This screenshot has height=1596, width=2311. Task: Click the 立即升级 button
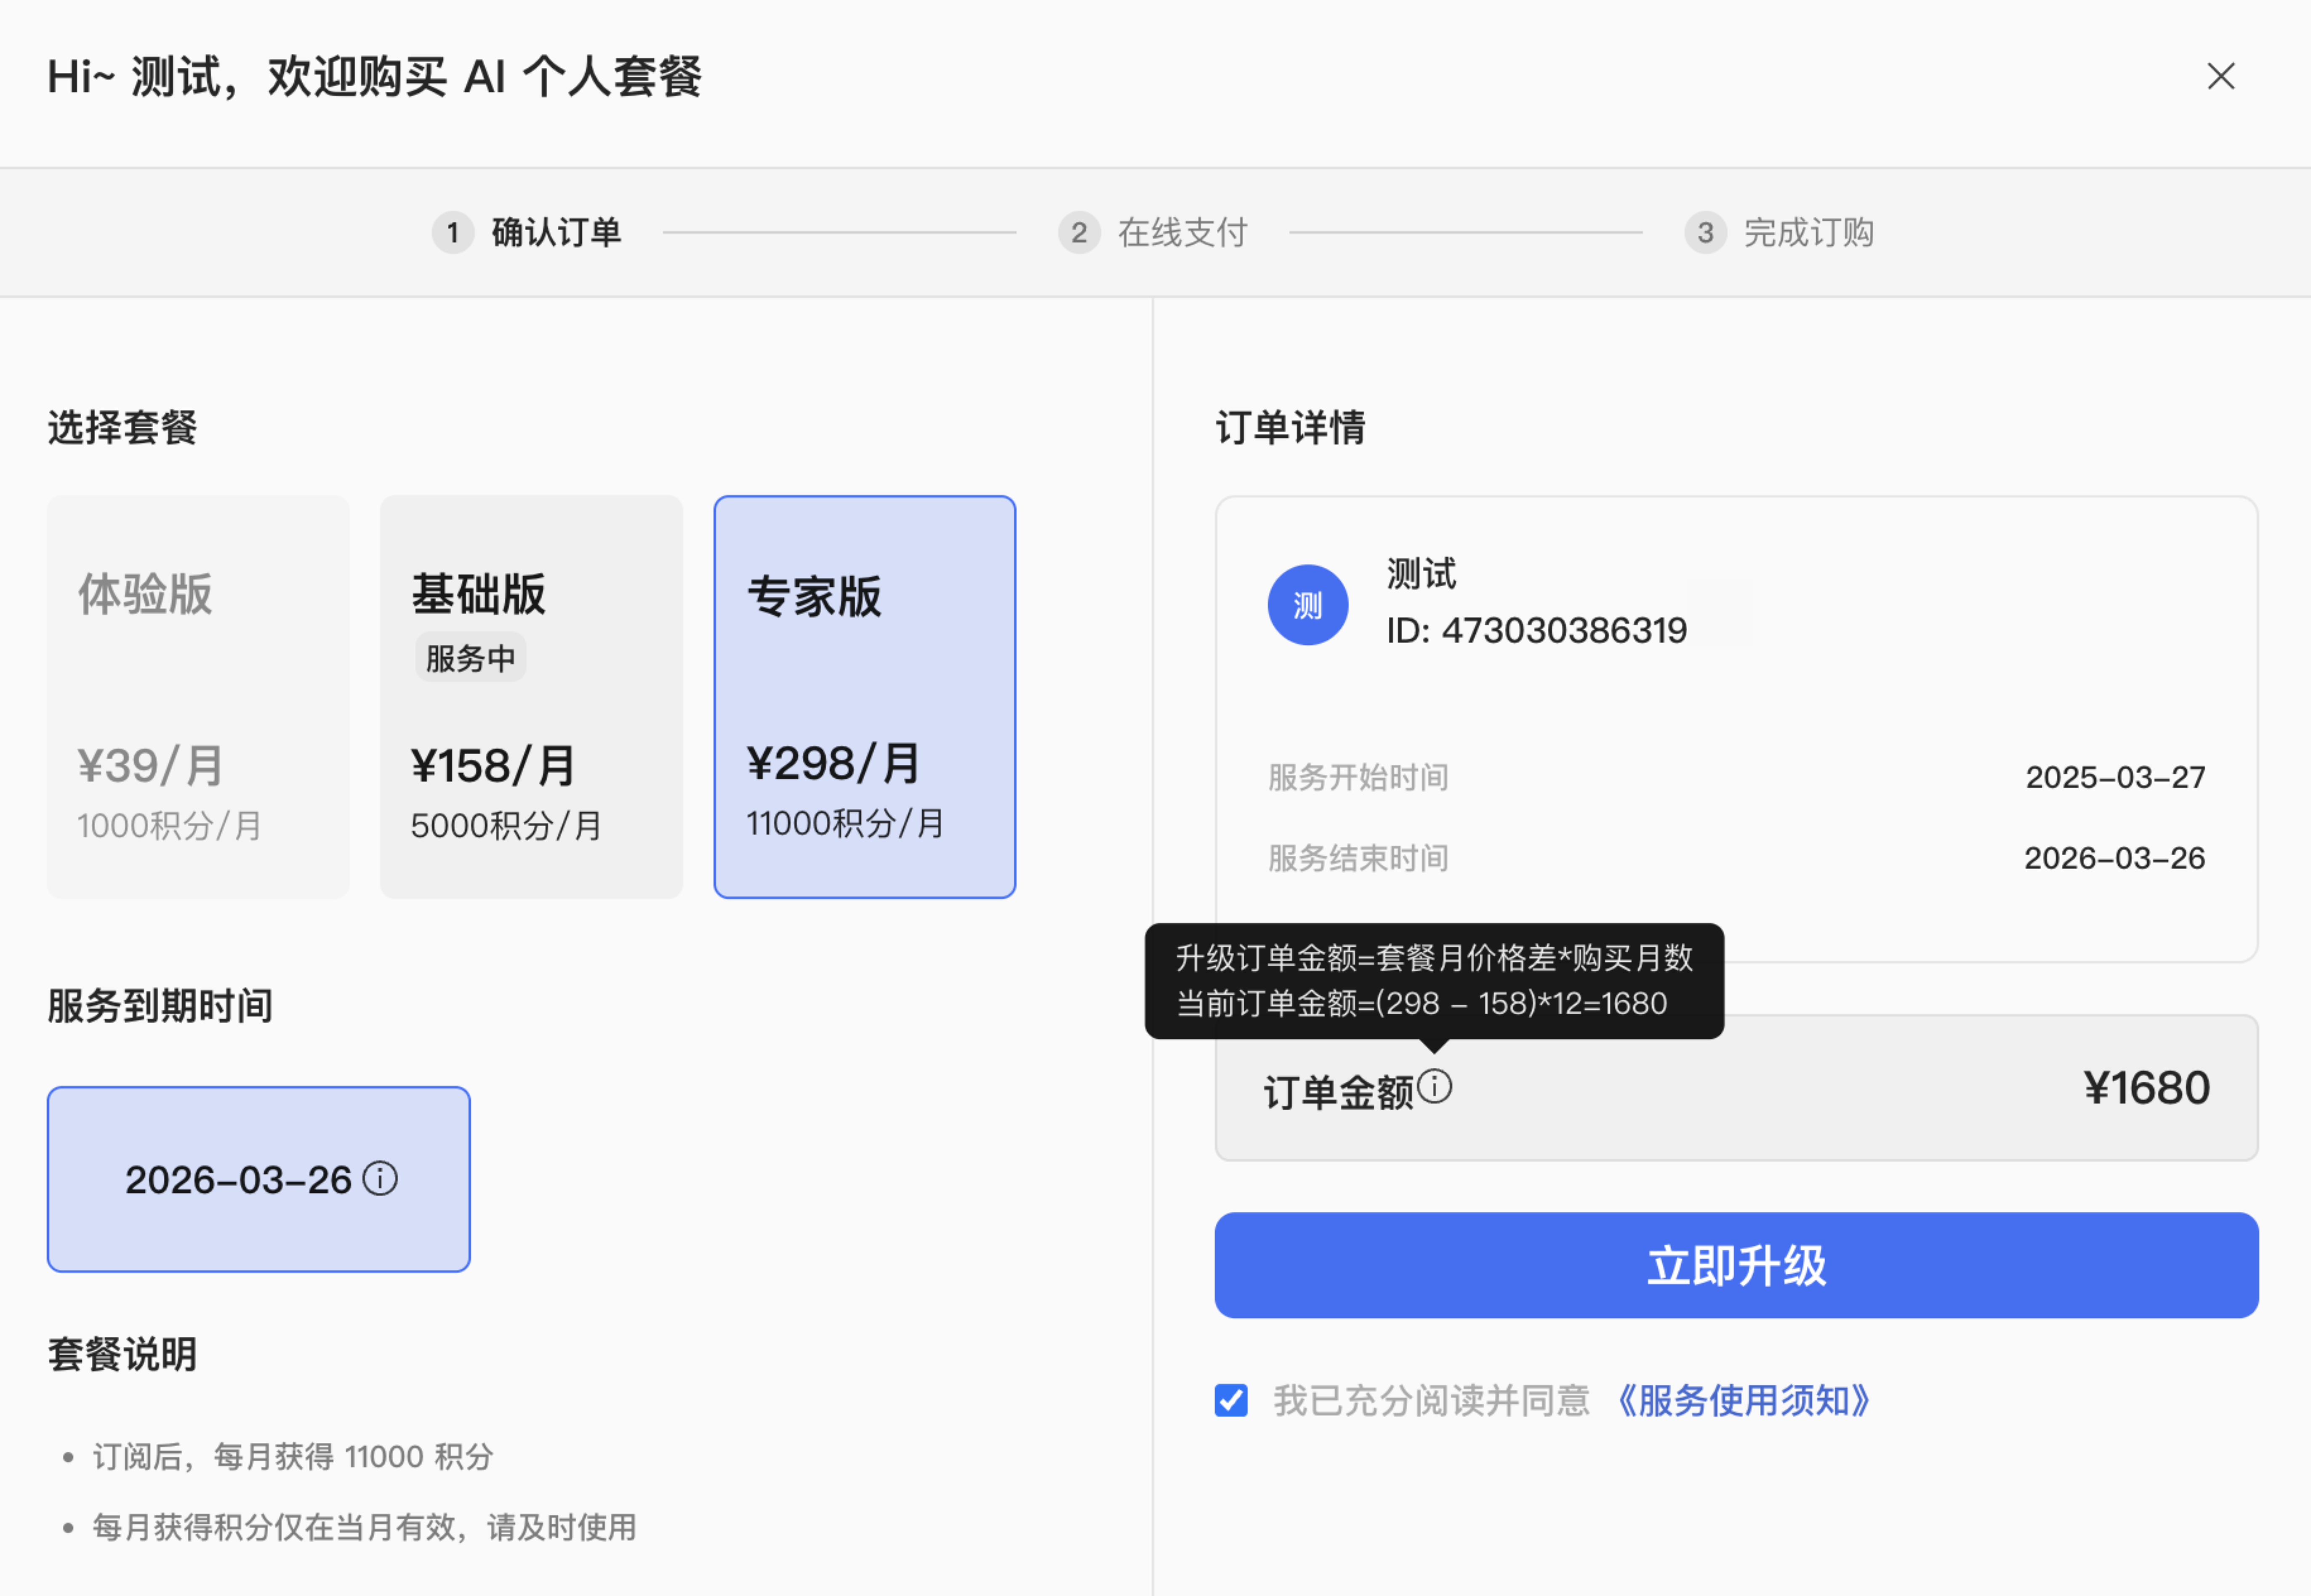[x=1736, y=1265]
